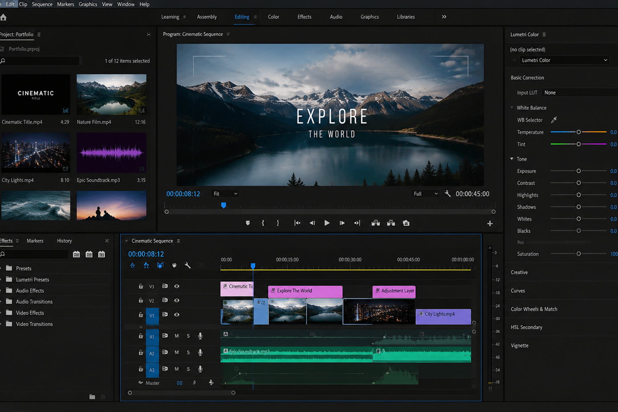Open program monitor settings wrench
Image resolution: width=618 pixels, height=412 pixels.
tap(447, 194)
